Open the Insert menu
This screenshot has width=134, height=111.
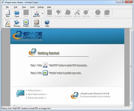tap(32, 7)
